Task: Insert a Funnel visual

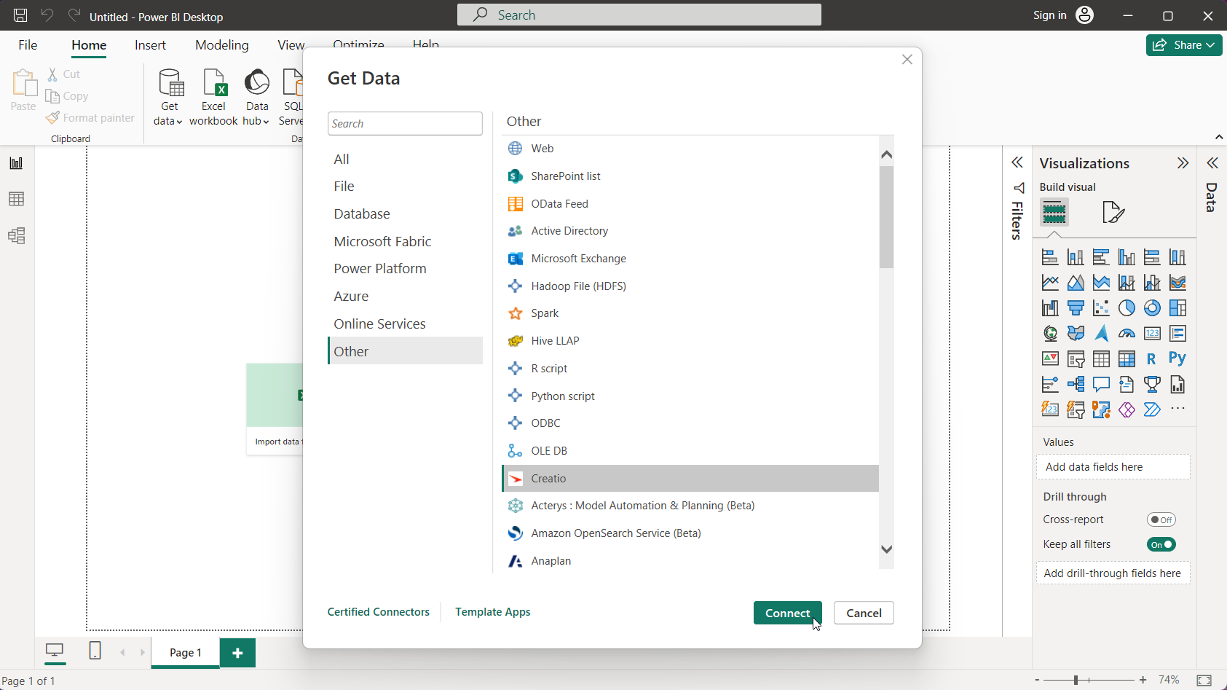Action: pos(1076,308)
